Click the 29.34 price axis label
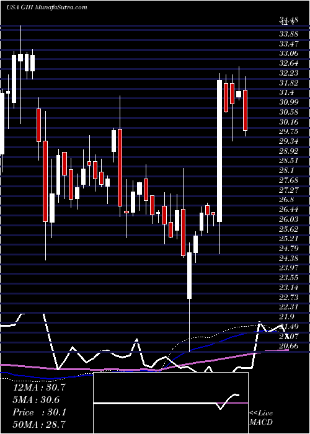This screenshot has width=310, height=434. 289,141
